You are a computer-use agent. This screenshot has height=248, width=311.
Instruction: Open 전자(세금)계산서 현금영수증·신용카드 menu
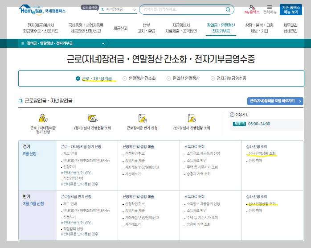pyautogui.click(x=41, y=28)
